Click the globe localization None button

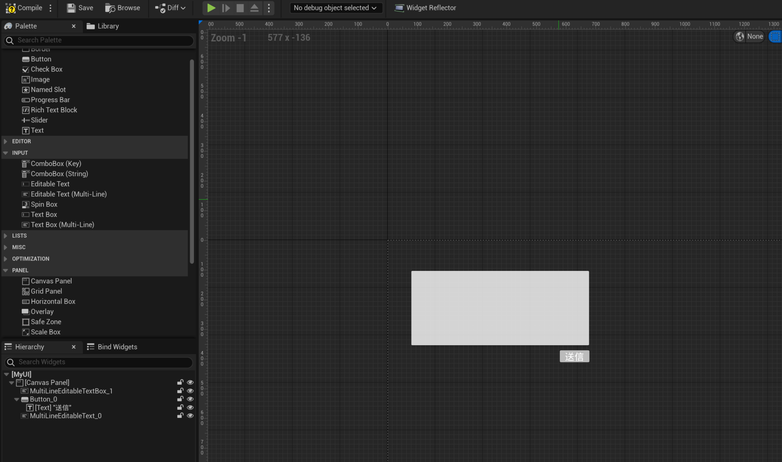749,36
